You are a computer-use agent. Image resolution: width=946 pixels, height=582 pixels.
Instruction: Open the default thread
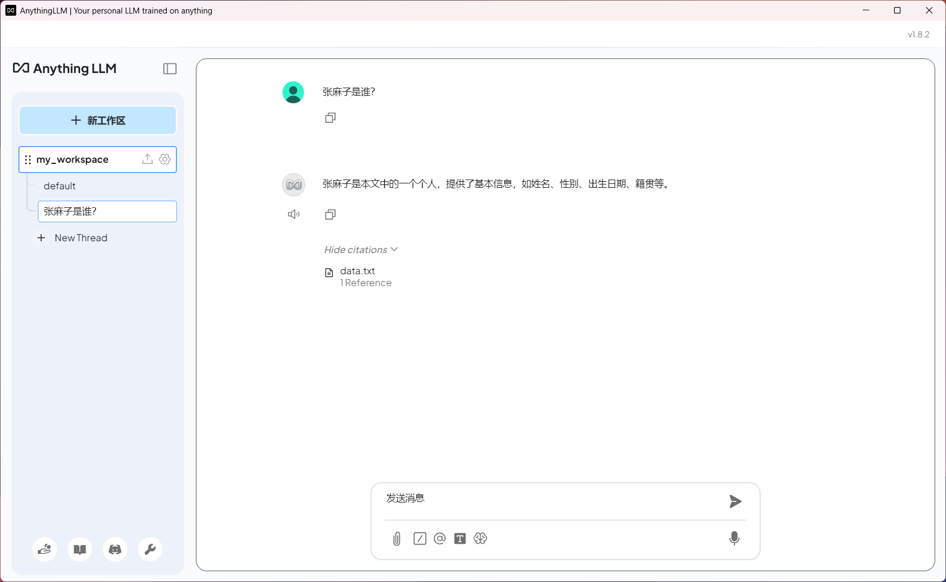point(60,186)
